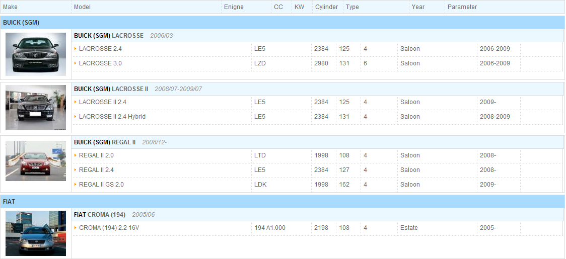Image resolution: width=566 pixels, height=259 pixels.
Task: Open the Buick Regal II car thumbnail
Action: click(x=36, y=161)
